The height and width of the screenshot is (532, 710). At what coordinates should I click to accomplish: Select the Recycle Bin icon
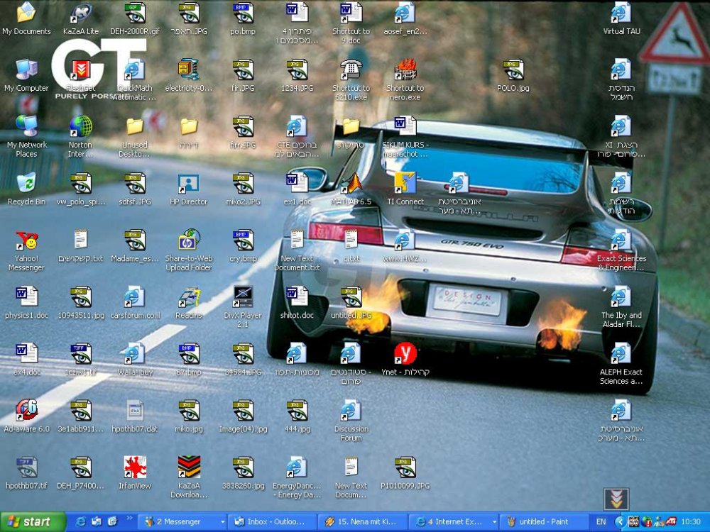click(x=26, y=183)
